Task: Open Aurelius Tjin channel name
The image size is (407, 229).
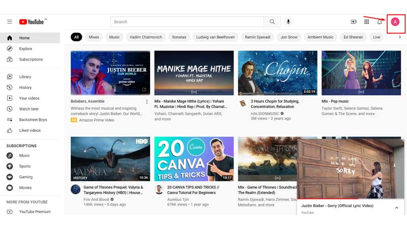Action: click(x=178, y=199)
